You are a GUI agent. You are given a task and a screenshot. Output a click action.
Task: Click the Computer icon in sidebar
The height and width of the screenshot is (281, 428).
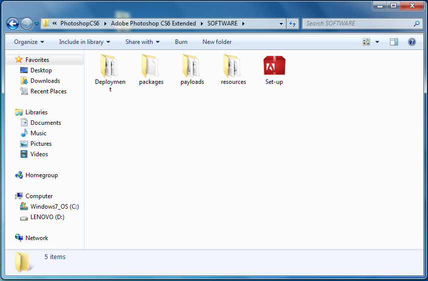click(x=19, y=196)
